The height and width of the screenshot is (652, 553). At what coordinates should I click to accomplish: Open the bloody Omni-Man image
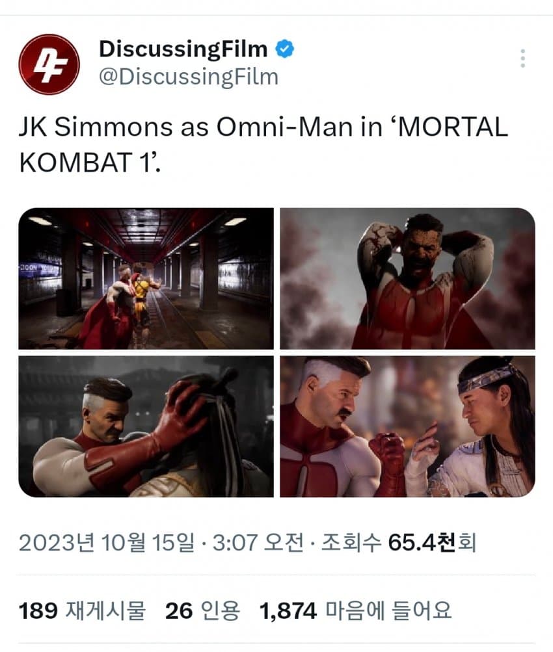(x=407, y=279)
